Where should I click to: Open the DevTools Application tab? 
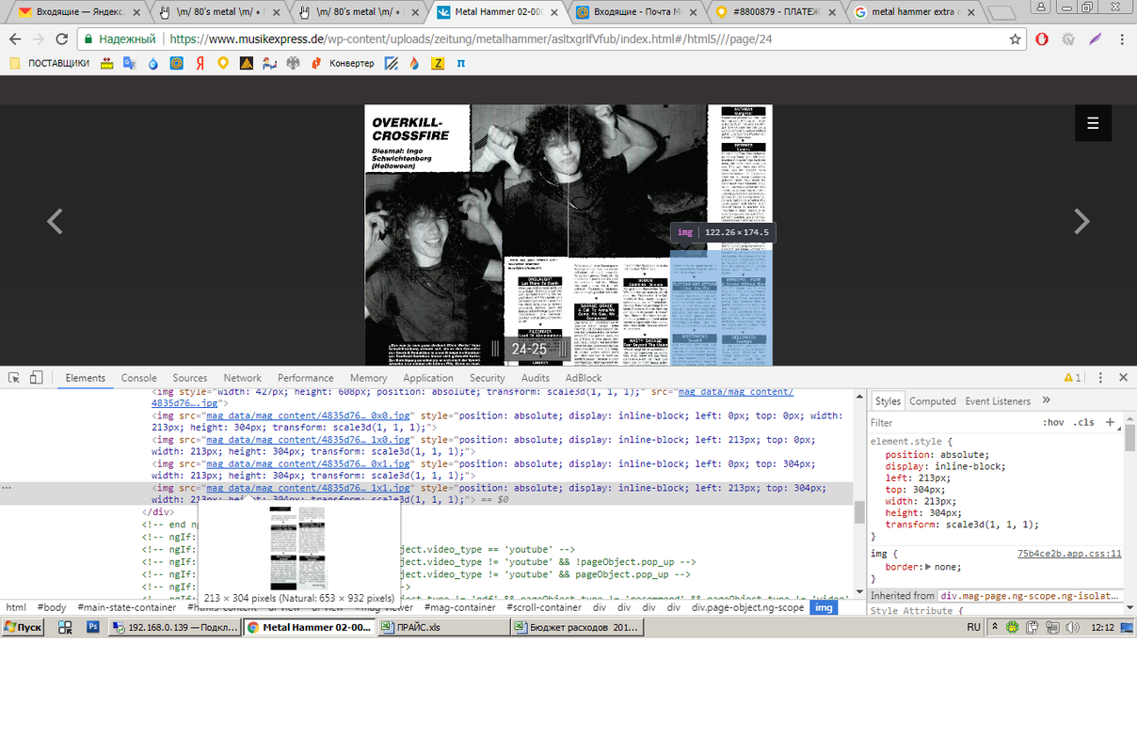pyautogui.click(x=428, y=378)
